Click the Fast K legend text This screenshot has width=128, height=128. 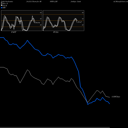(5, 6)
